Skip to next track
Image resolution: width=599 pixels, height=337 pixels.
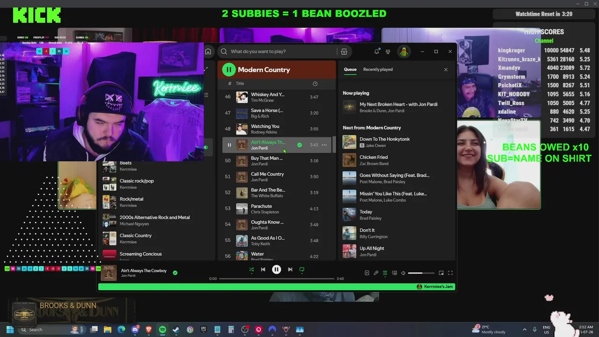(290, 270)
